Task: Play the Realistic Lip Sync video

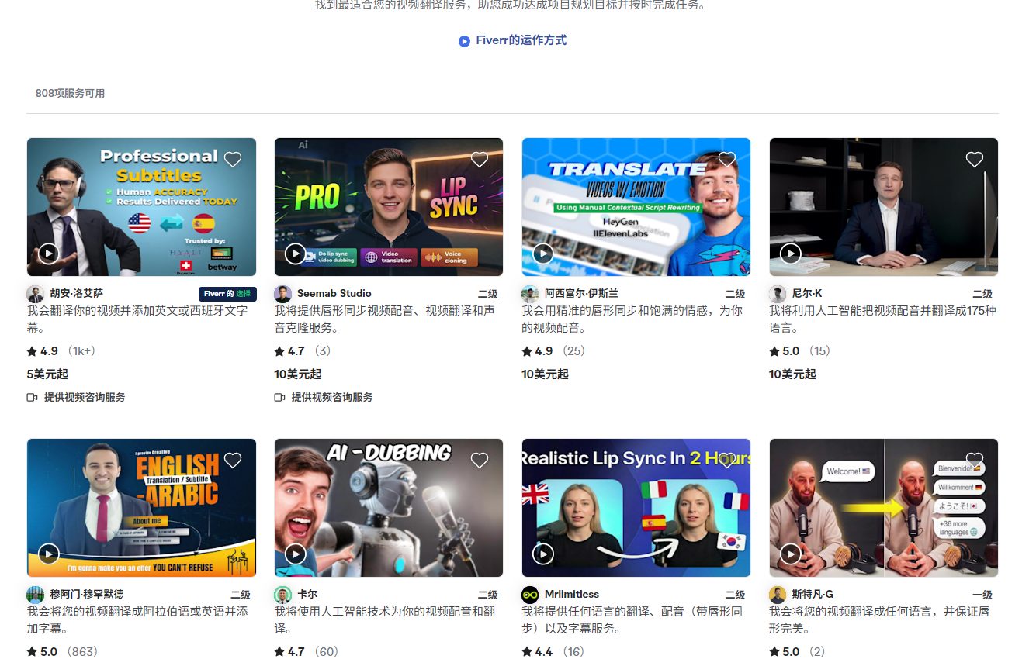Action: (543, 554)
